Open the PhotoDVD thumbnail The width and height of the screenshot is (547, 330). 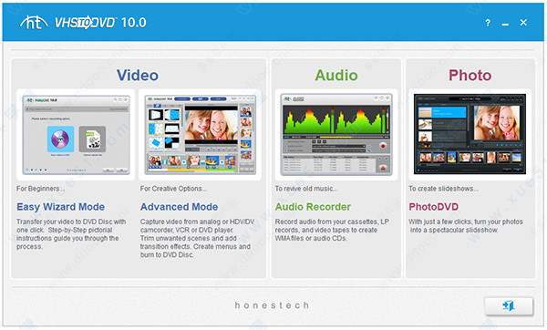[470, 135]
